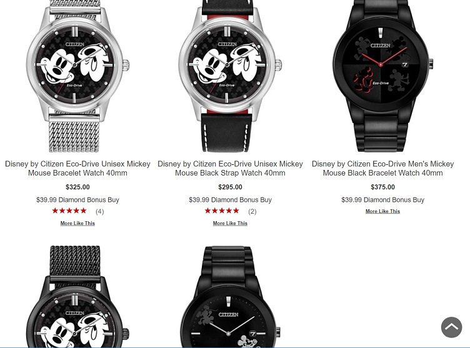Open the black bracelet silver-hands watch image
The height and width of the screenshot is (348, 470).
pos(230,296)
